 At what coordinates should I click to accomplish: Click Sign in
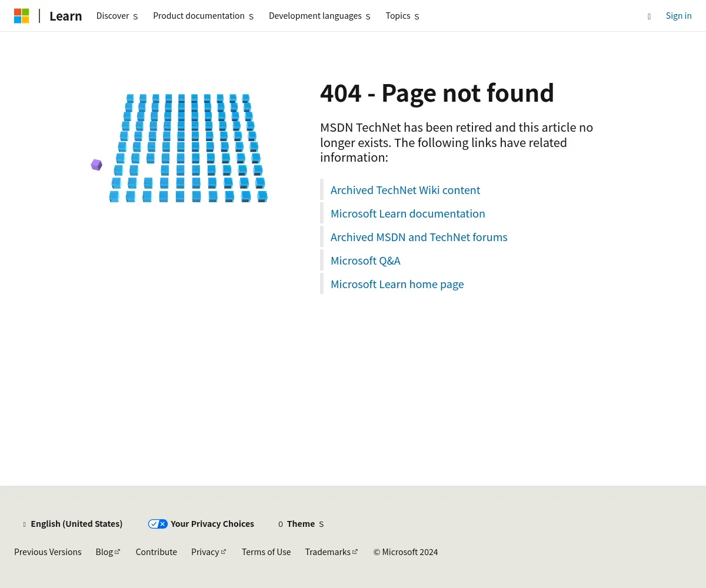[678, 16]
